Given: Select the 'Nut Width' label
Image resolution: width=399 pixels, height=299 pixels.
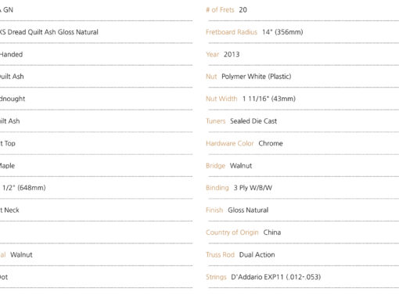Looking at the screenshot, I should 221,99.
